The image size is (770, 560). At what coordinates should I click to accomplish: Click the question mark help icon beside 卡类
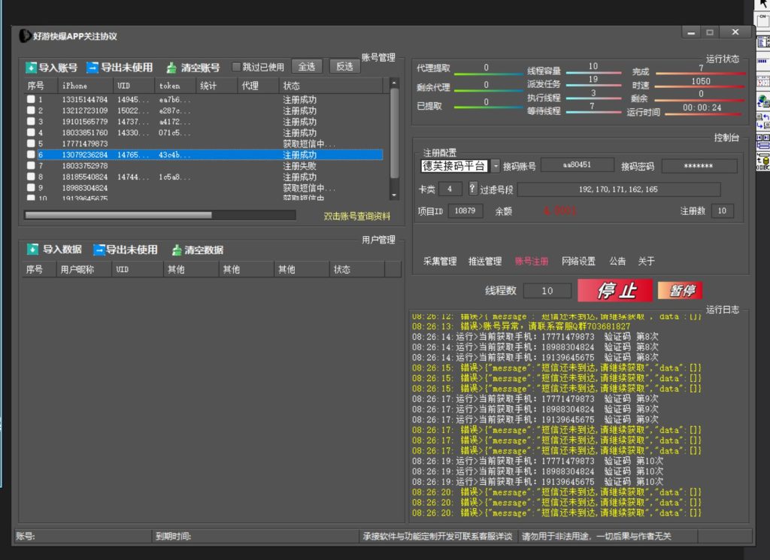click(472, 189)
